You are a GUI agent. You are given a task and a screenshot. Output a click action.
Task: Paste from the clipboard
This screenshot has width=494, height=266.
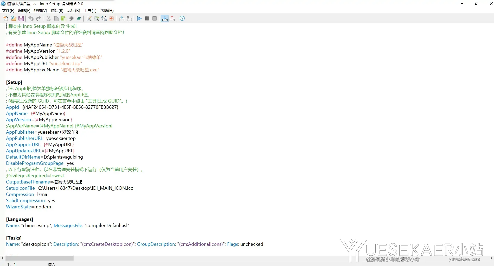coord(63,18)
